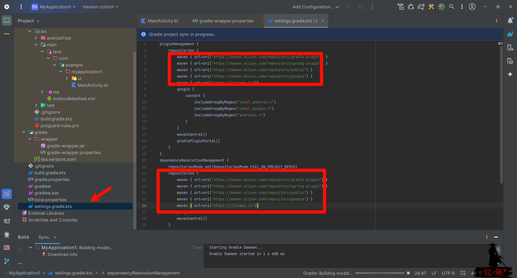Toggle the Project tool window button

(x=7, y=20)
